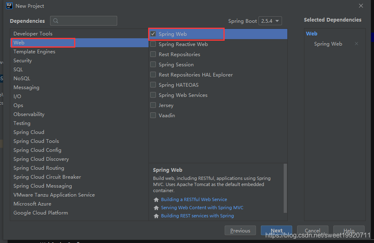The image size is (374, 243).
Task: Open Google Cloud Platform category
Action: (79, 213)
